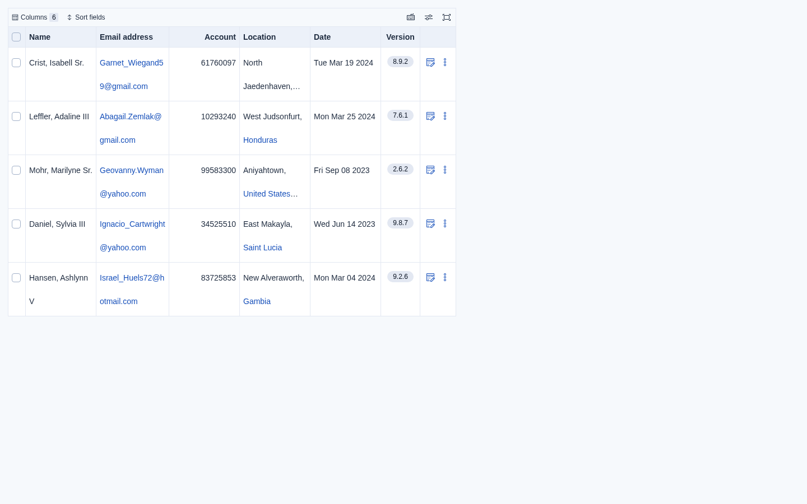Sort by the Name column header
The image size is (807, 504).
point(61,37)
